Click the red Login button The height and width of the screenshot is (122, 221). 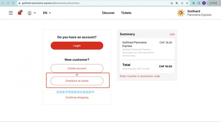click(x=77, y=45)
